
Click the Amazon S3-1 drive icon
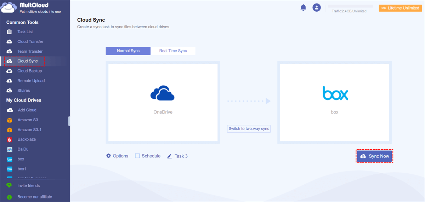point(10,130)
